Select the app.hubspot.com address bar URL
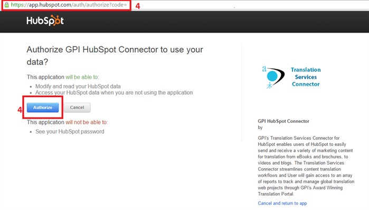 click(x=69, y=5)
